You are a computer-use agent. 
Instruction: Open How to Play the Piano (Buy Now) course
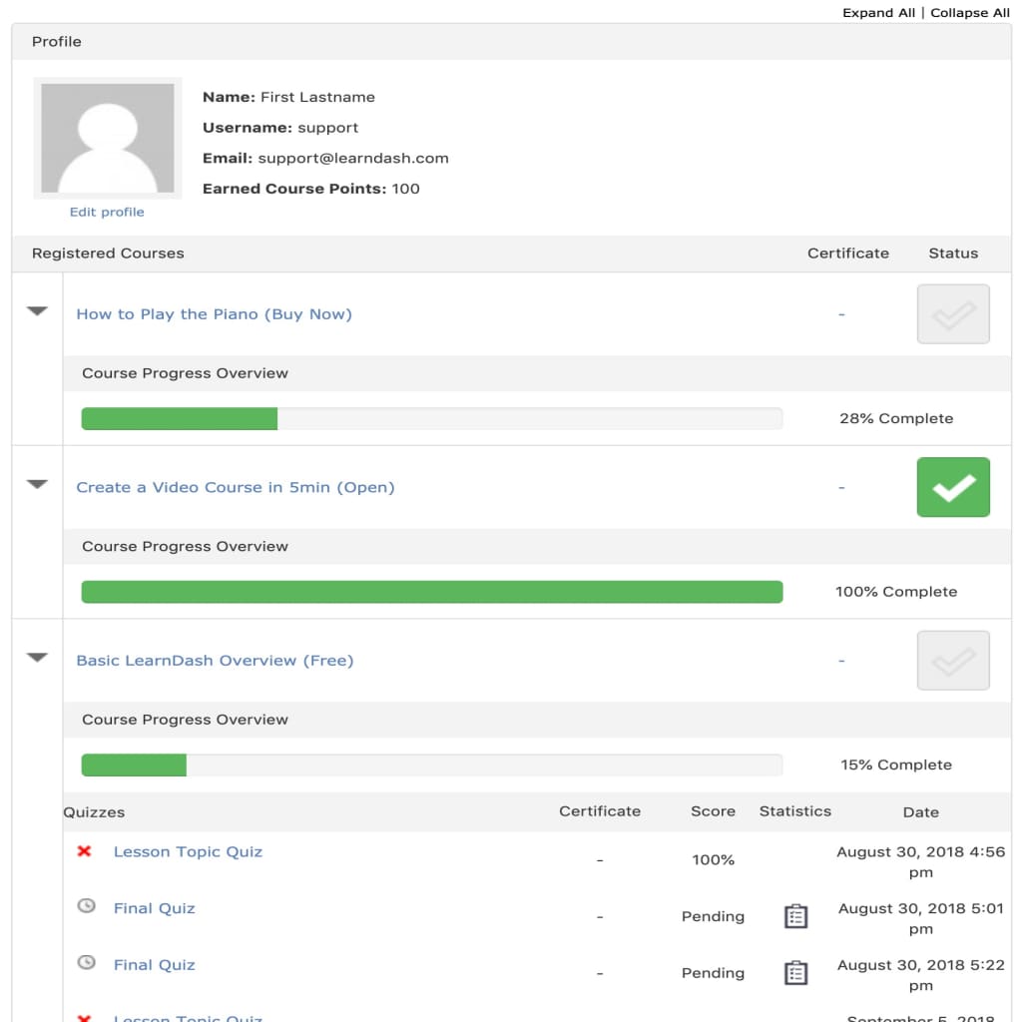[214, 314]
